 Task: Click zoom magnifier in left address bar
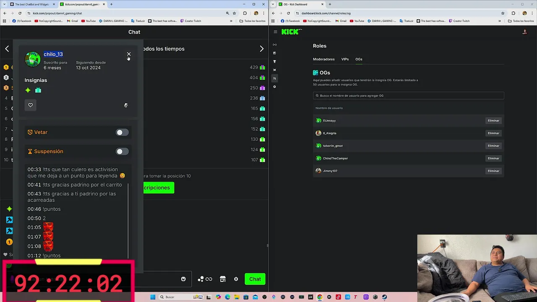tap(227, 13)
